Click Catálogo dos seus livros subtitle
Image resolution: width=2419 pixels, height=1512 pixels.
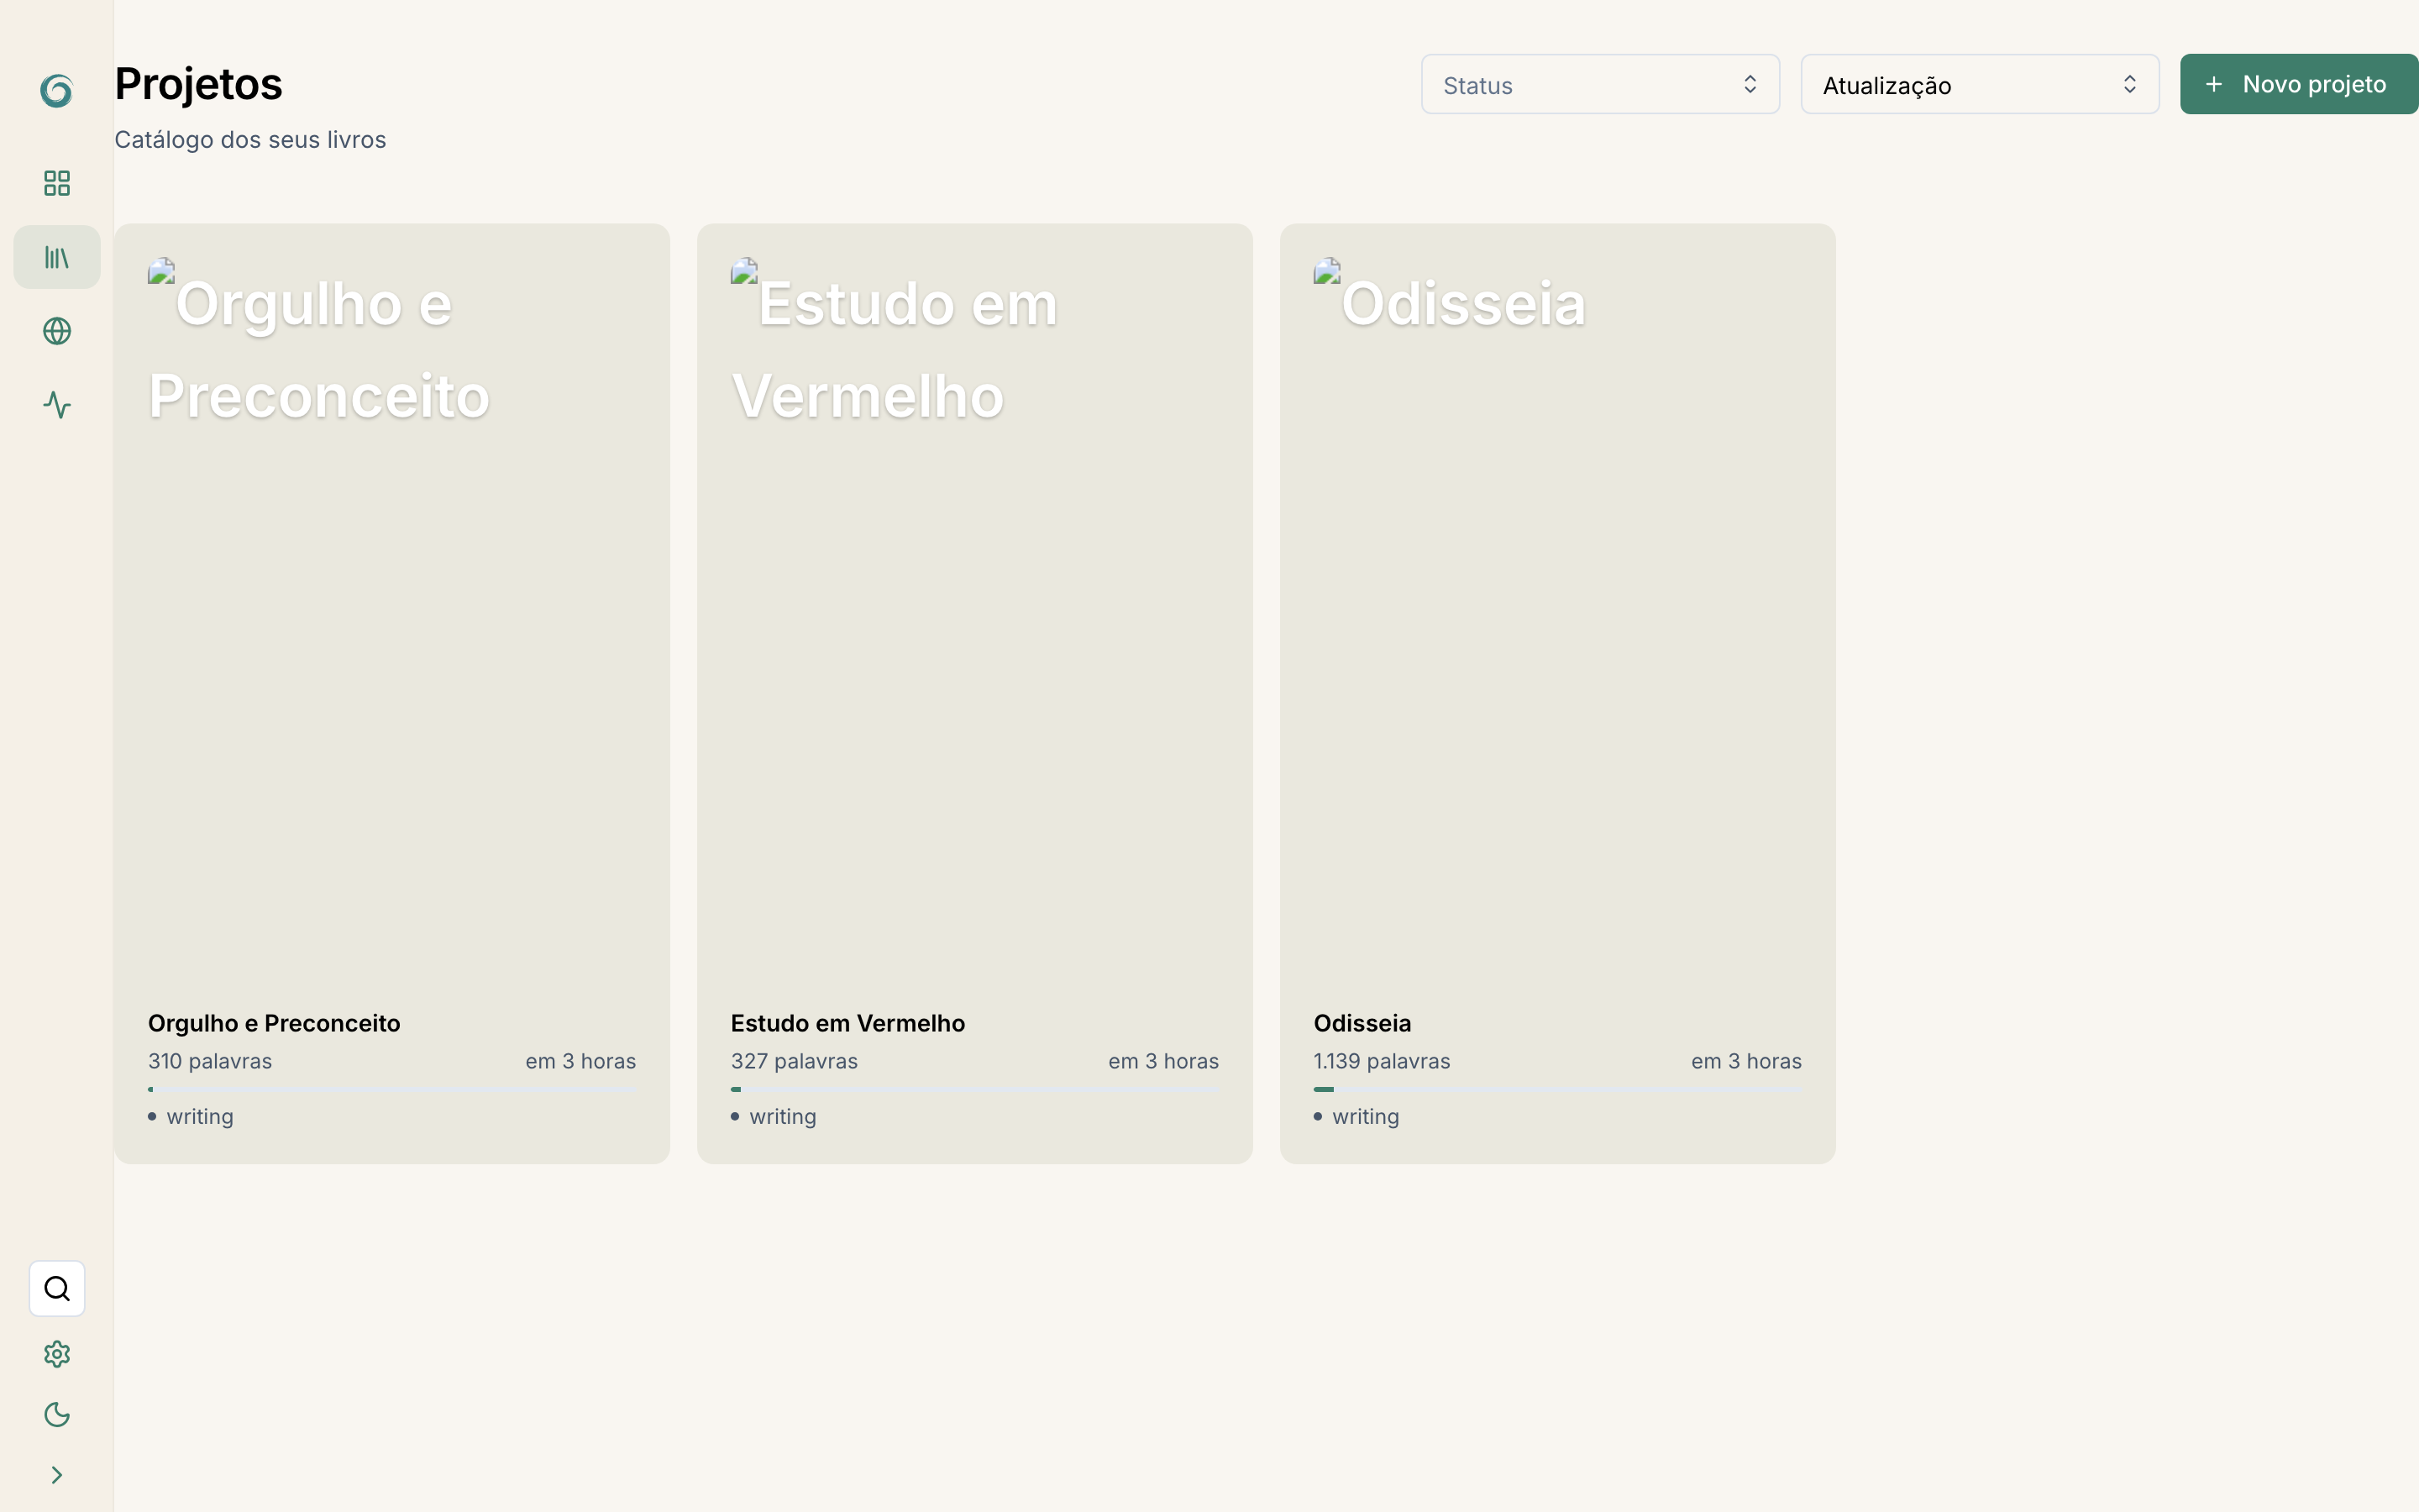(250, 139)
